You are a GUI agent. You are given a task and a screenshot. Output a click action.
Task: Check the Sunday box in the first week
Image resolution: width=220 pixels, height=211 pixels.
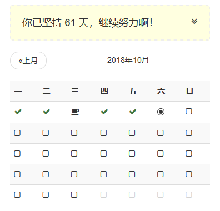pos(189,112)
